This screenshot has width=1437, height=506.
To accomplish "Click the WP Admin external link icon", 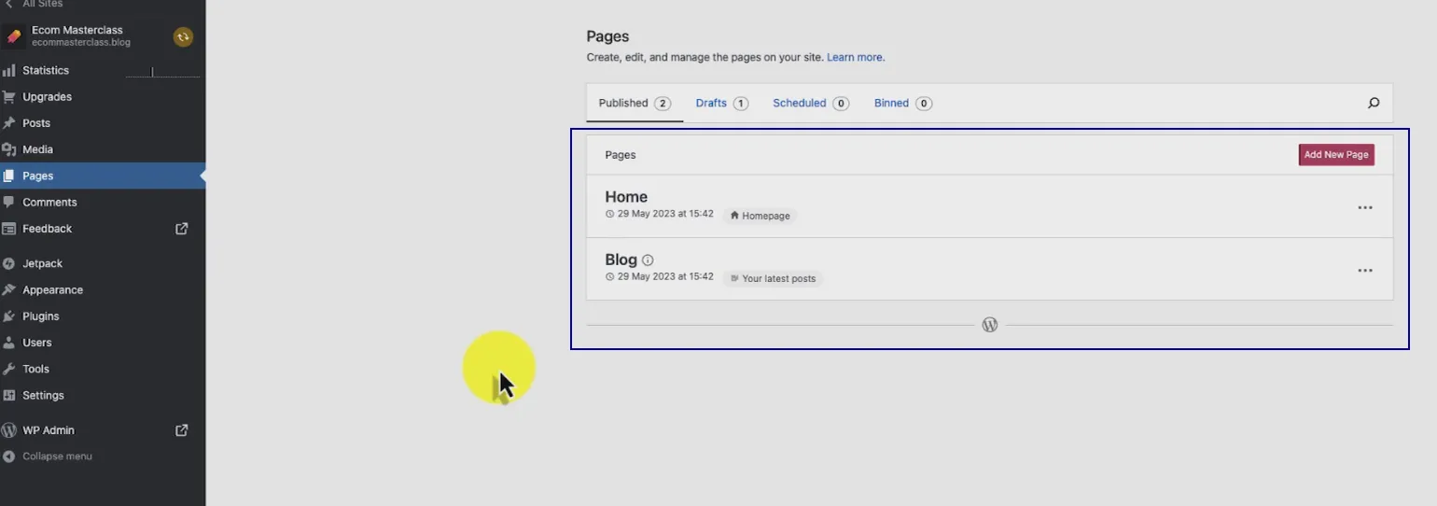I will click(x=182, y=429).
